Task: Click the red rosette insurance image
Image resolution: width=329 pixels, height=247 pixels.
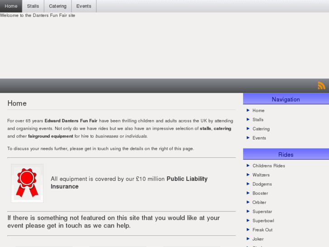Action: click(x=27, y=183)
